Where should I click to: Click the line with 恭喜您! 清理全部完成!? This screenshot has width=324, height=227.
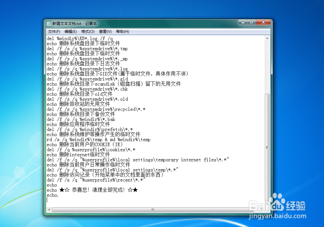click(x=92, y=190)
